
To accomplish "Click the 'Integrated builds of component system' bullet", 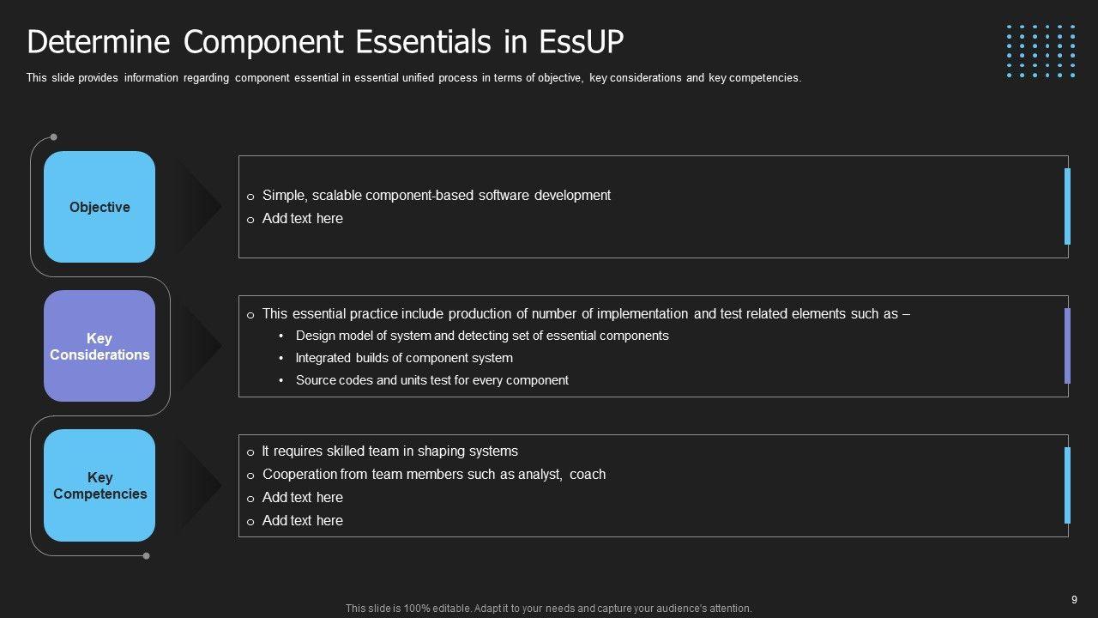I will pyautogui.click(x=404, y=358).
